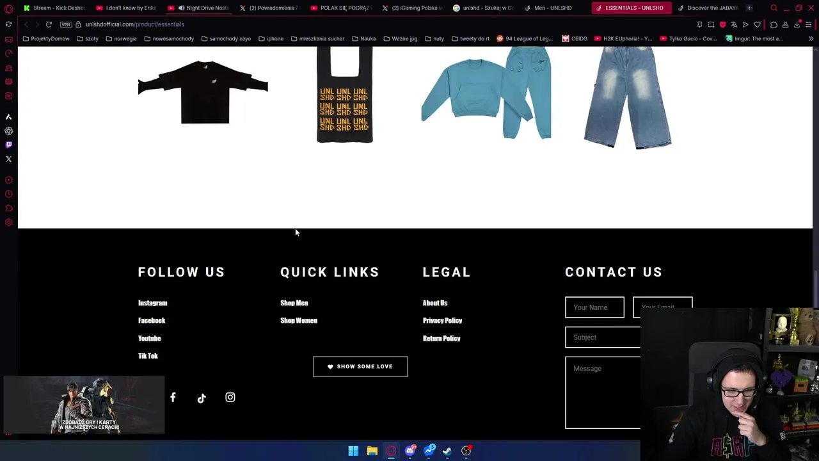Switch to Discover the JABAYA tab
Viewport: 819px width, 461px height.
(707, 8)
